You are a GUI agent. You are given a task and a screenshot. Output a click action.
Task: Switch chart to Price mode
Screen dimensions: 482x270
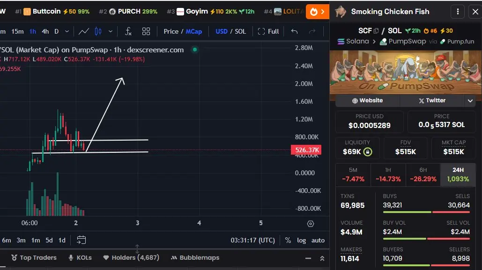[171, 31]
